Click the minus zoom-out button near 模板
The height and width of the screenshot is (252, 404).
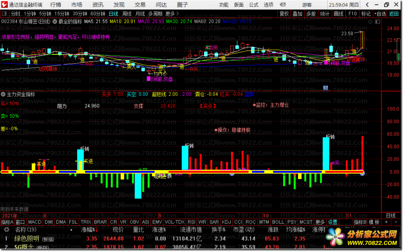point(397,223)
